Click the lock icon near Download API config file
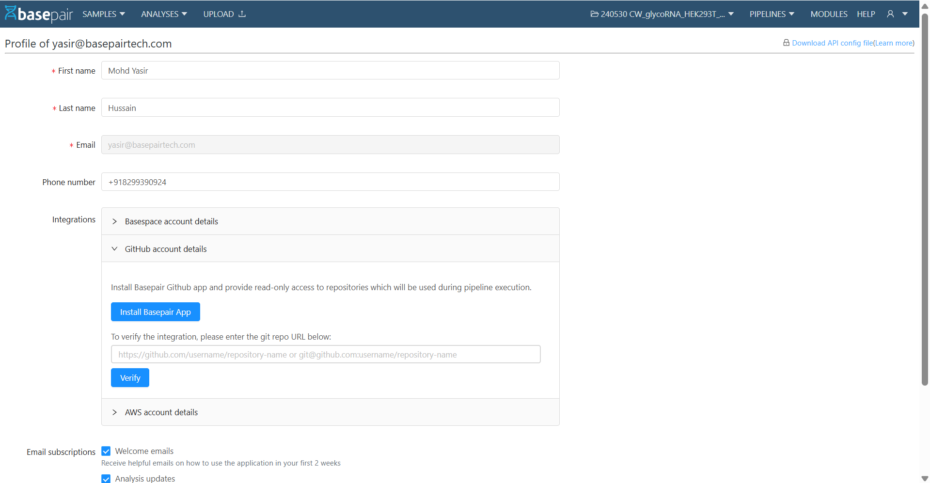 [x=786, y=43]
